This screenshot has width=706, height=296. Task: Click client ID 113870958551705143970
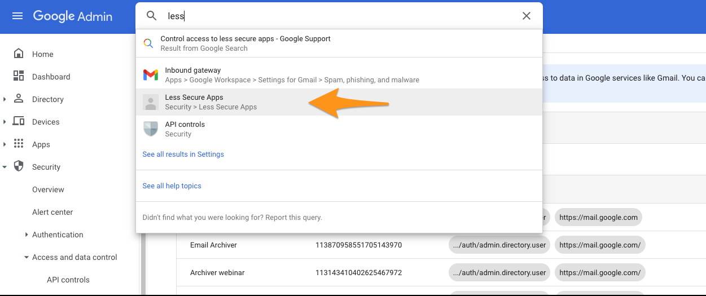(x=358, y=245)
